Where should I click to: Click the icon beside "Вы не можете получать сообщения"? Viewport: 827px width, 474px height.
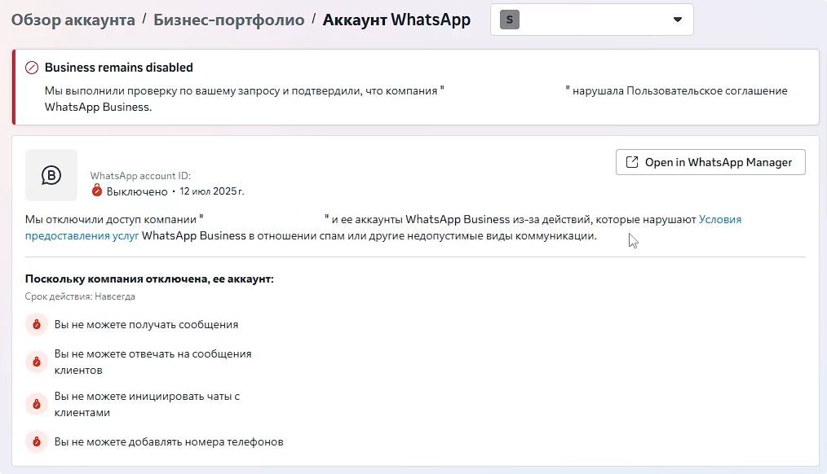click(36, 325)
